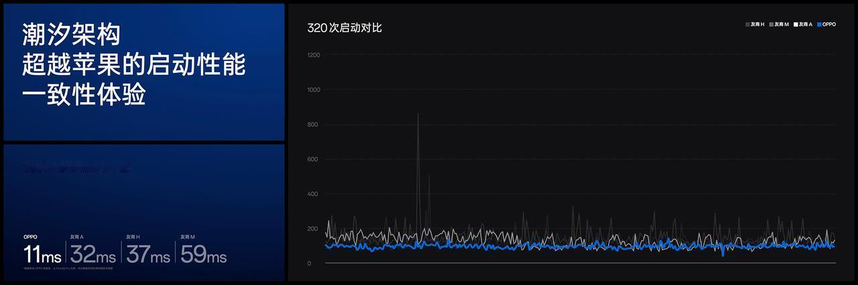Click the 1200 y-axis label
Screen dimensions: 858x285
point(314,55)
